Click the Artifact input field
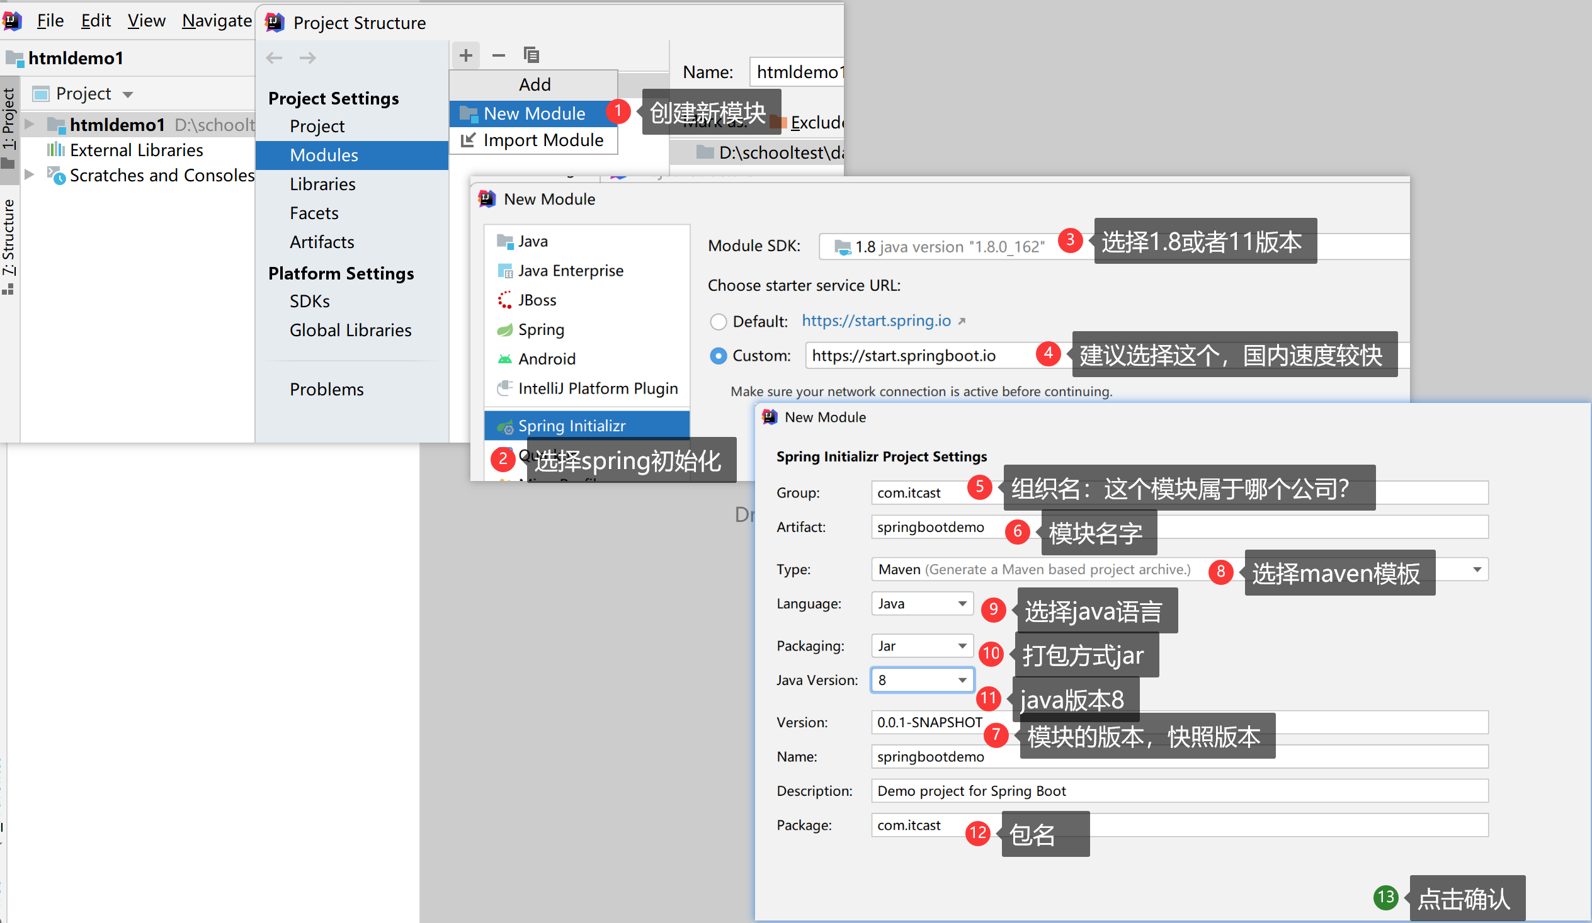The image size is (1592, 923). 1179,527
